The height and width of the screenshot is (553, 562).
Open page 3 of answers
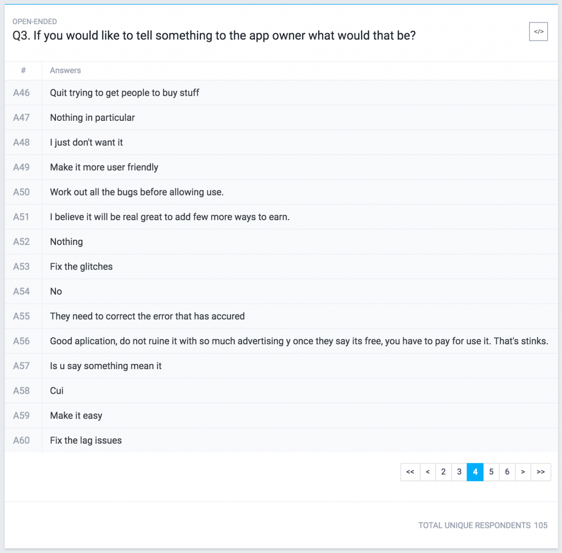coord(459,472)
